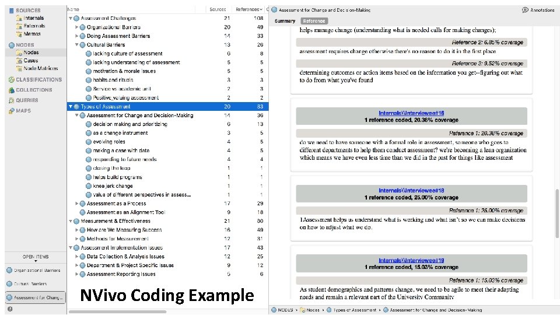This screenshot has width=560, height=315.
Task: Expand the Data Collection & Analysis Issues node
Action: [76, 257]
